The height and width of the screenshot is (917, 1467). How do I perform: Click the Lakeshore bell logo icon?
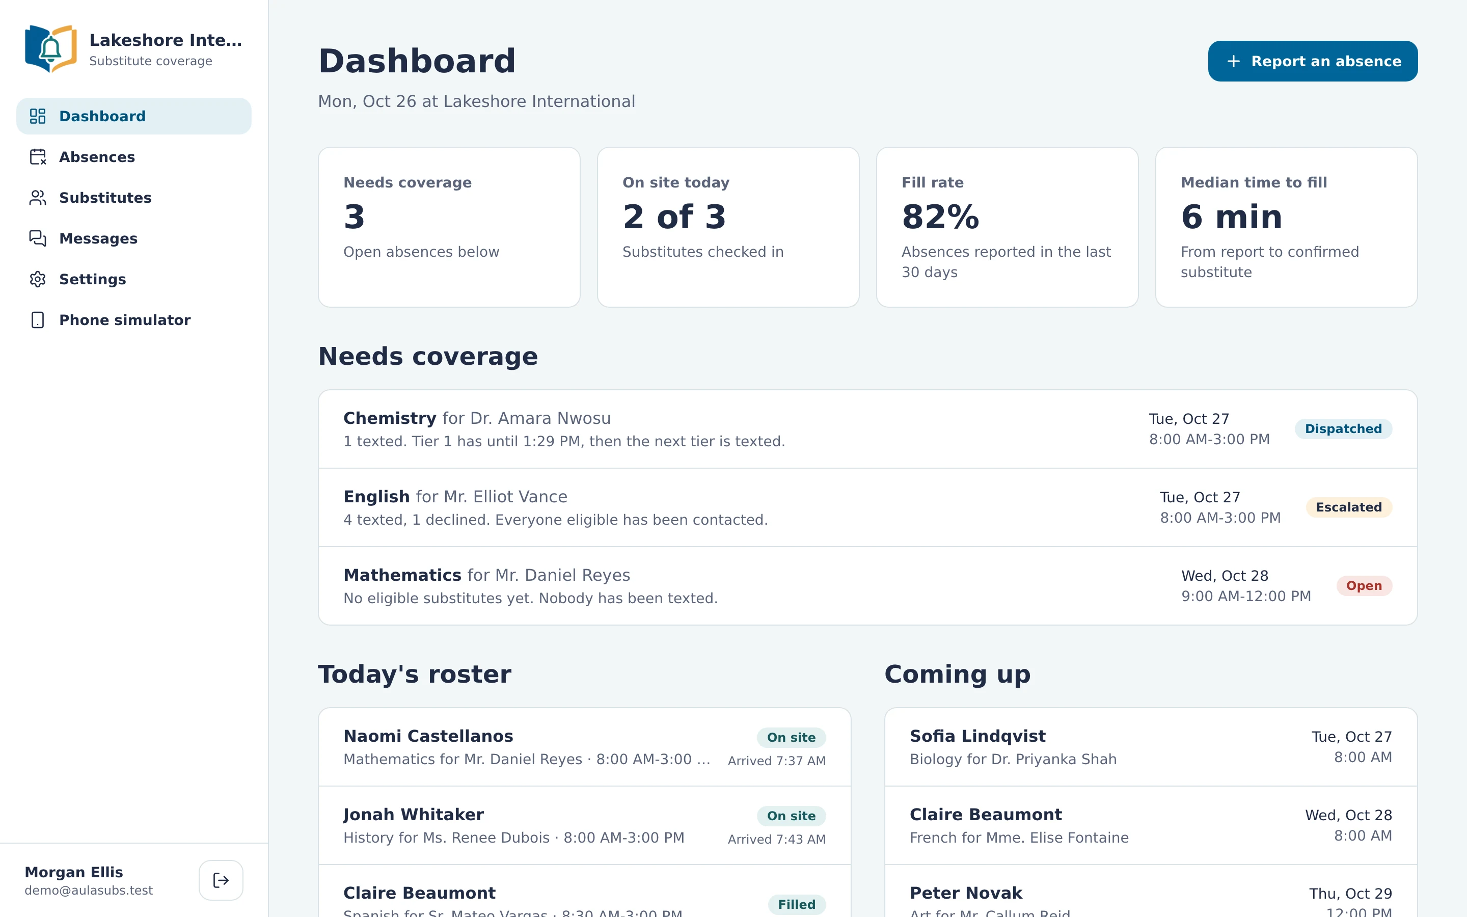(51, 49)
